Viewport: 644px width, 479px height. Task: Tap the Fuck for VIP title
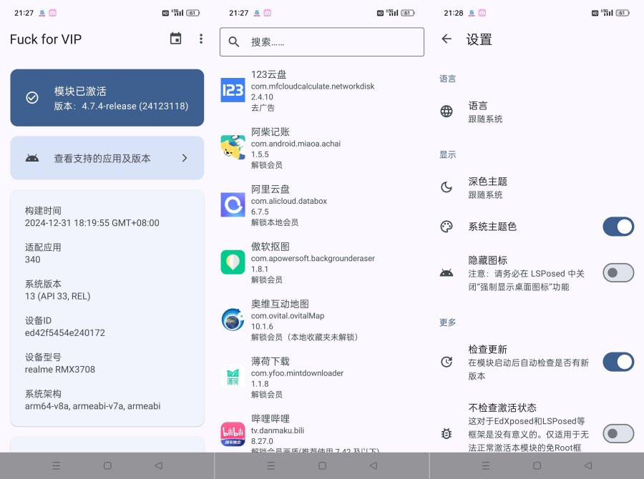click(46, 39)
